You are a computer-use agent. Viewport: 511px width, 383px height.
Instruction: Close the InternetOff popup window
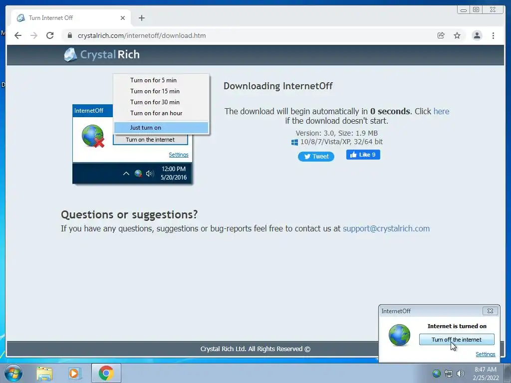490,311
